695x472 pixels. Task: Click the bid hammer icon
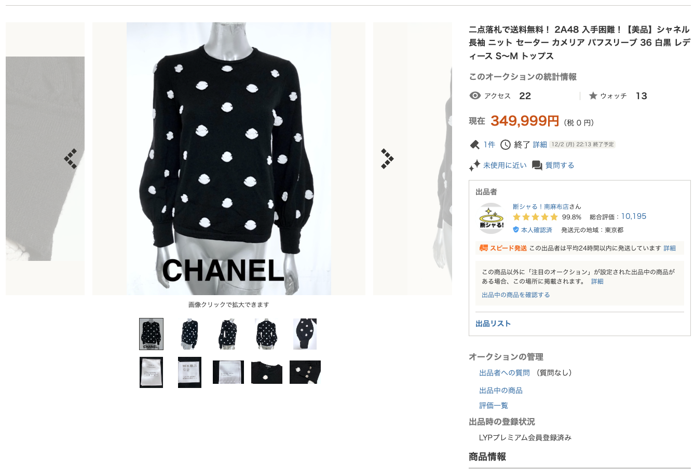474,145
